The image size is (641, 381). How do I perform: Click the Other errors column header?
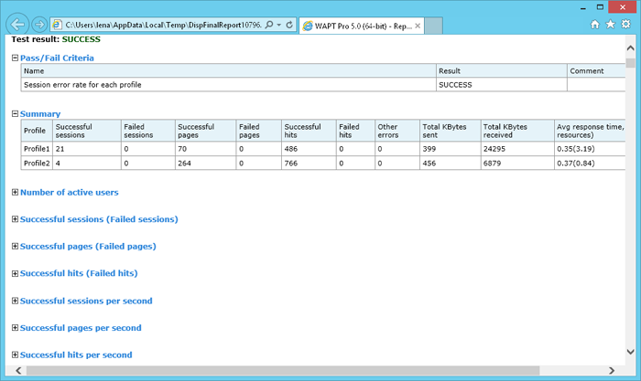tap(397, 131)
